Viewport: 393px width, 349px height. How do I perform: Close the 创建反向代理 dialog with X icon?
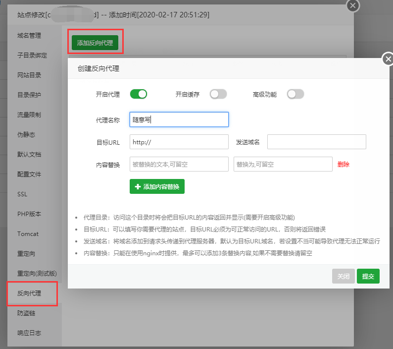pyautogui.click(x=388, y=59)
